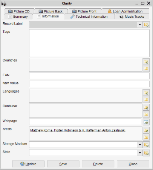Switch to the Music Tracks tab
Image resolution: width=153 pixels, height=170 pixels.
[x=132, y=17]
